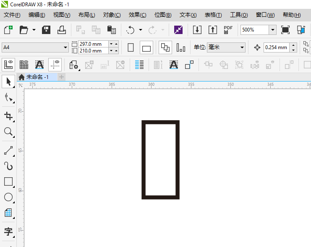Select the Text tool (字)
This screenshot has height=247, width=311.
click(x=8, y=231)
